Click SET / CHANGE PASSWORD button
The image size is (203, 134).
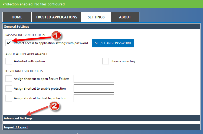pos(113,43)
